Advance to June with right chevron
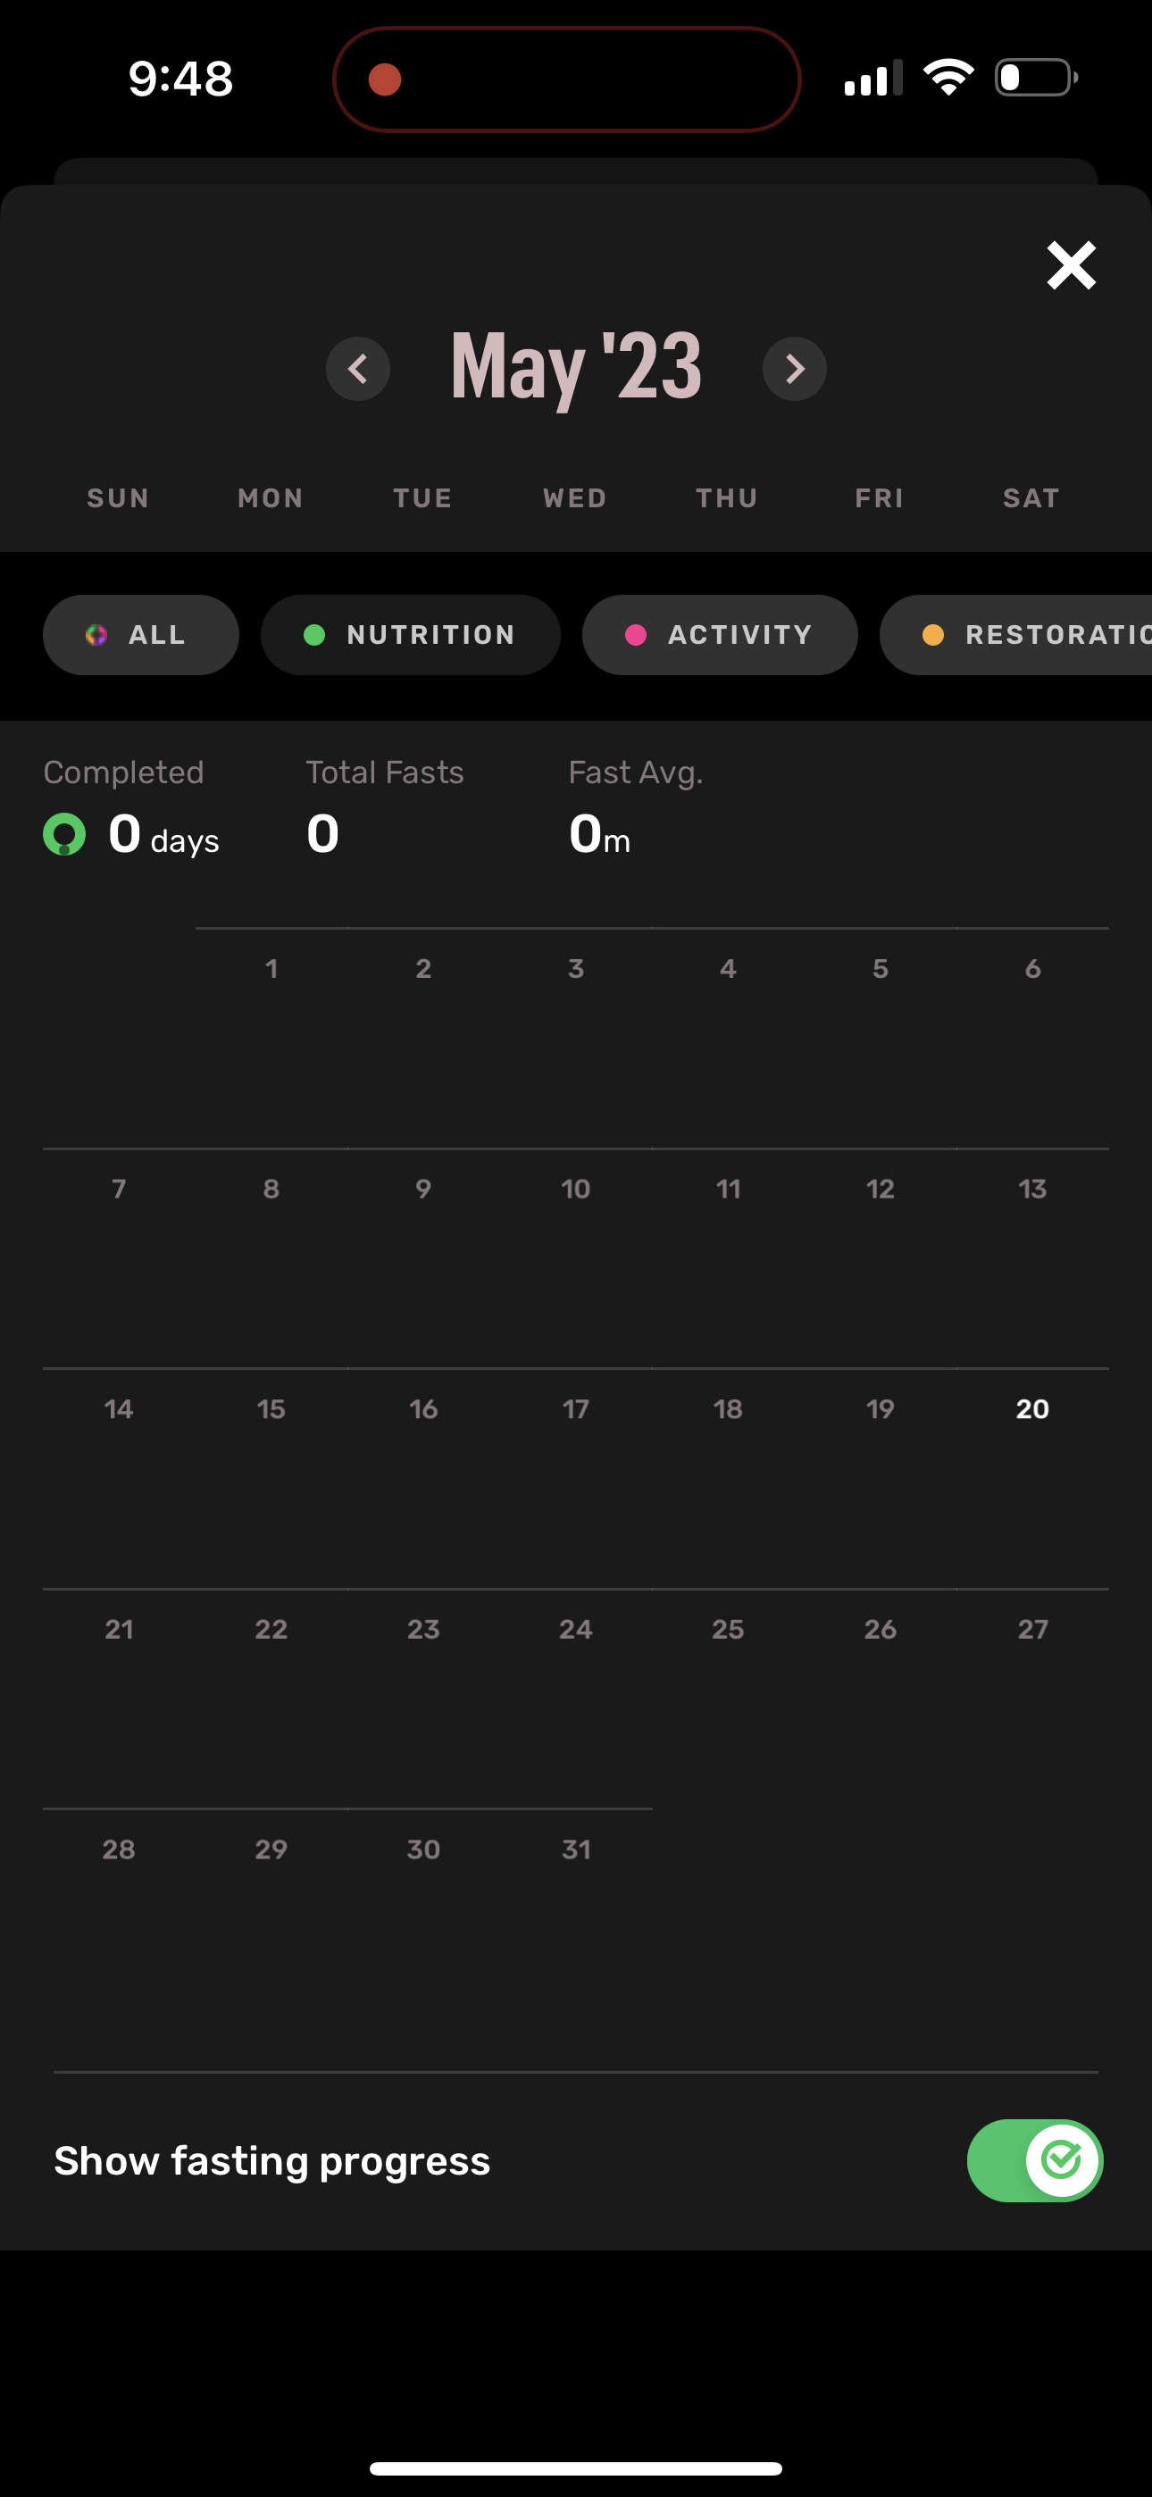 point(795,370)
